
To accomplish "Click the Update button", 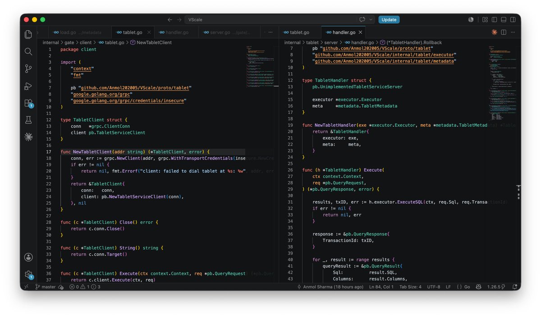I will pos(389,20).
